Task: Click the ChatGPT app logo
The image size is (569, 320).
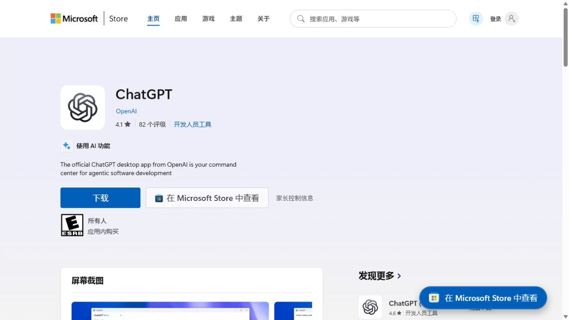Action: point(83,107)
